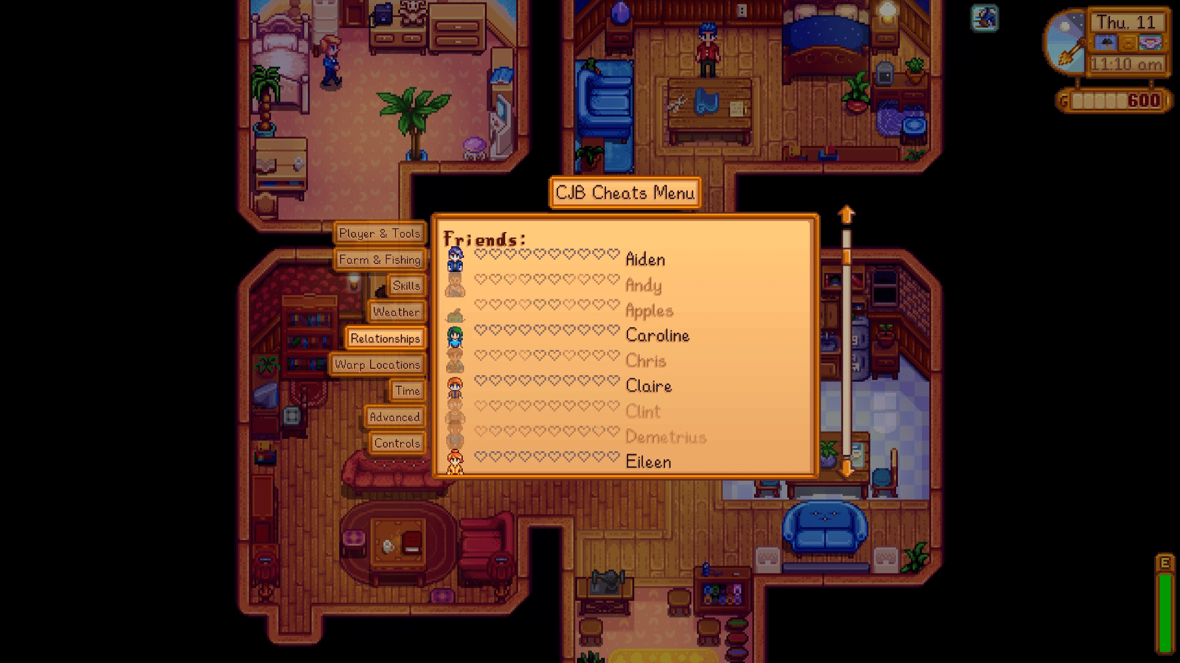1180x663 pixels.
Task: Click the Aiden character portrait icon
Action: [456, 258]
